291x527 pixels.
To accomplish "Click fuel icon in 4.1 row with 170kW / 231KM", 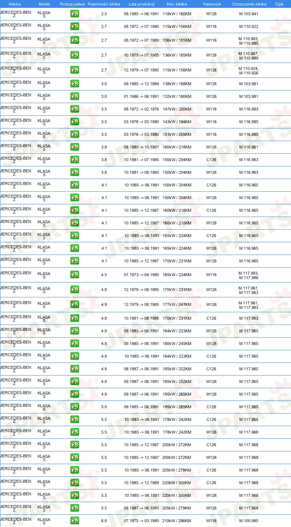I will pyautogui.click(x=74, y=261).
